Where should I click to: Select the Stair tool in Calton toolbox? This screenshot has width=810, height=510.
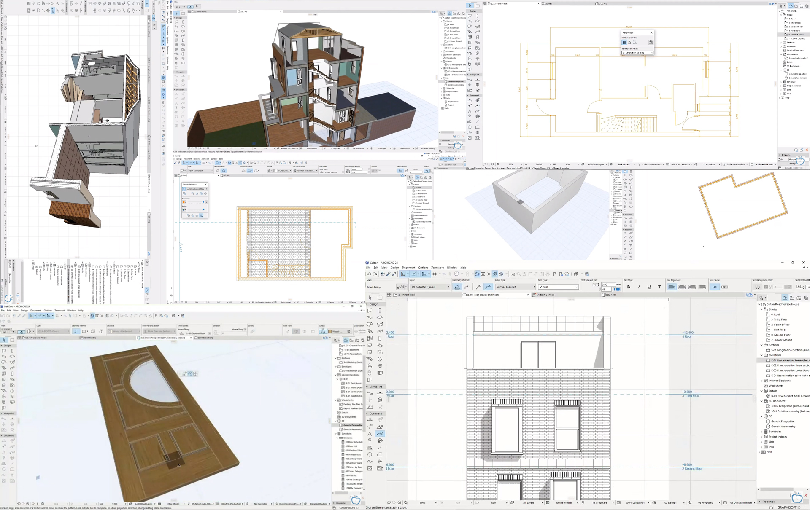pos(370,331)
